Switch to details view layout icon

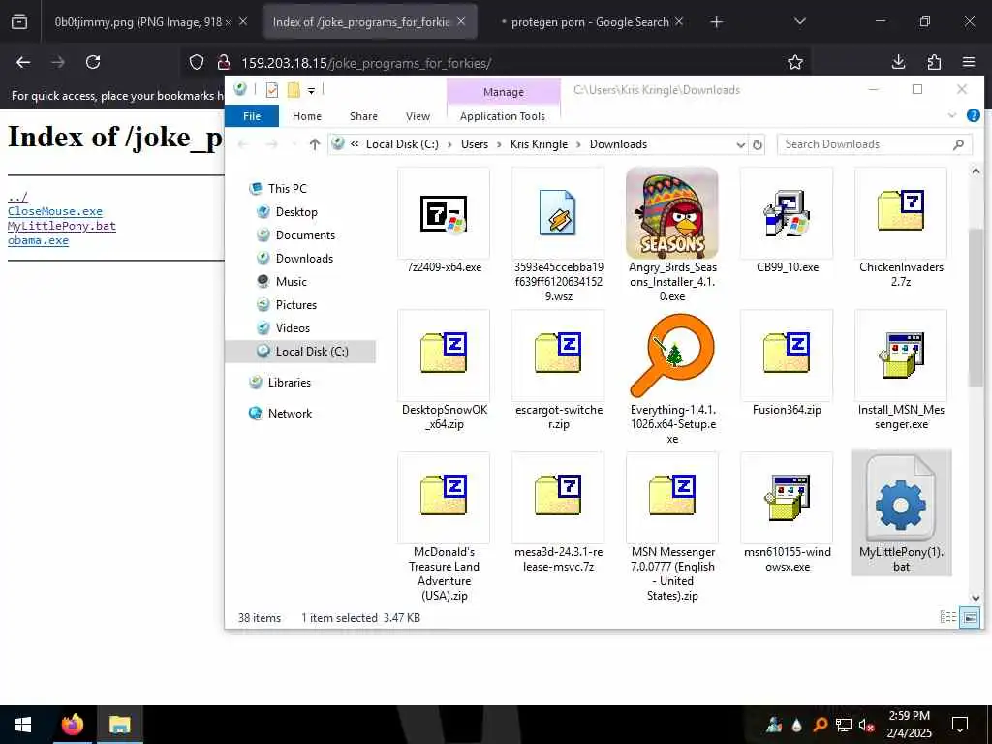[947, 617]
